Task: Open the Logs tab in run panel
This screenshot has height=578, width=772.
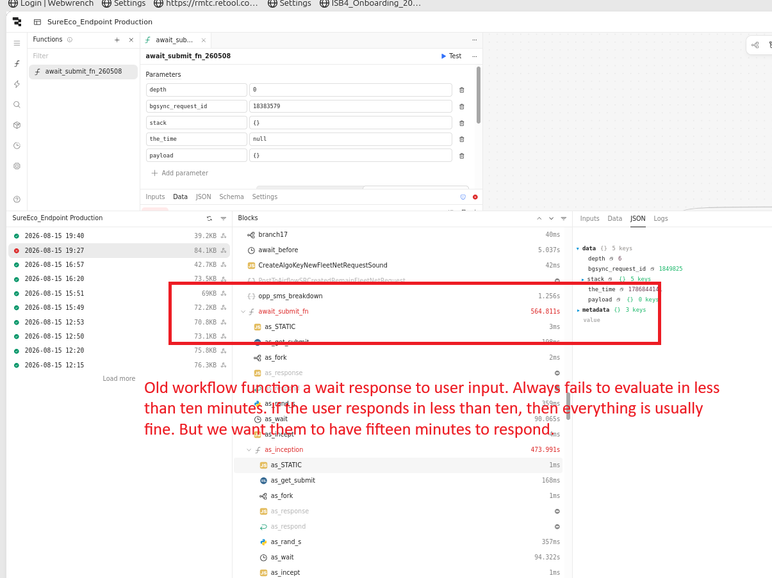Action: click(661, 219)
